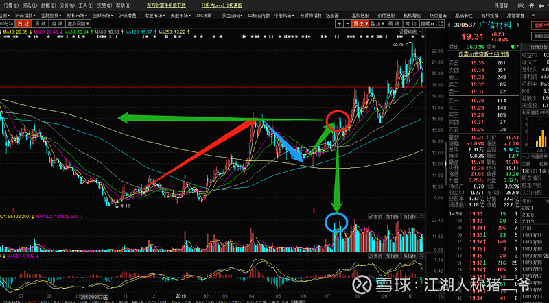Click 机构增仓 toolbar button

click(x=412, y=16)
